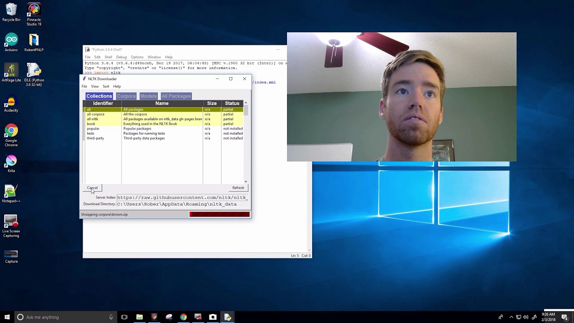Cancel the current NLTK download
The height and width of the screenshot is (323, 574).
pos(92,188)
